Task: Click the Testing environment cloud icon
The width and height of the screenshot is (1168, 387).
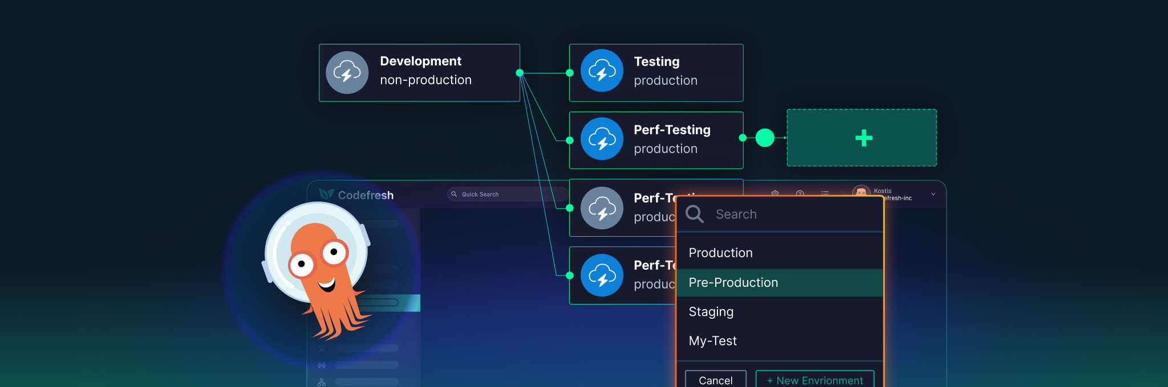Action: pyautogui.click(x=602, y=71)
